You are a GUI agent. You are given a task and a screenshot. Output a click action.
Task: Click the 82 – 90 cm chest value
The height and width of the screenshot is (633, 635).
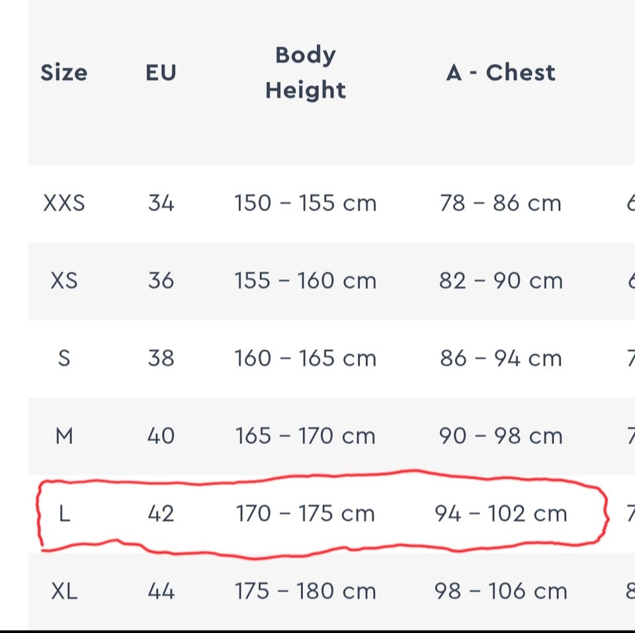click(x=501, y=280)
